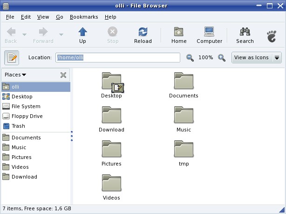Open Floppy Drive in sidebar
Image resolution: width=286 pixels, height=214 pixels.
(x=36, y=116)
